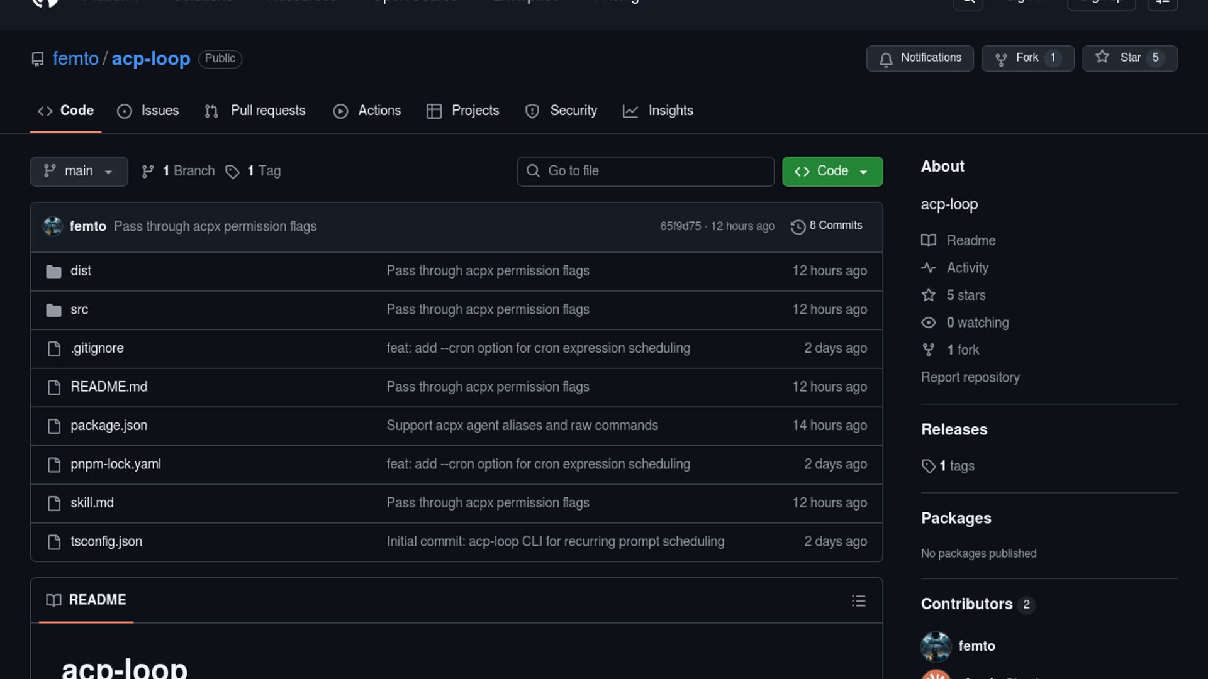This screenshot has height=679, width=1208.
Task: Open commit hash 65f9d75
Action: (680, 226)
